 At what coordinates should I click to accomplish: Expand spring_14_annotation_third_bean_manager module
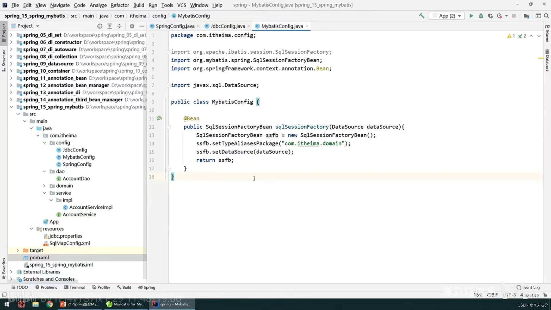click(11, 100)
